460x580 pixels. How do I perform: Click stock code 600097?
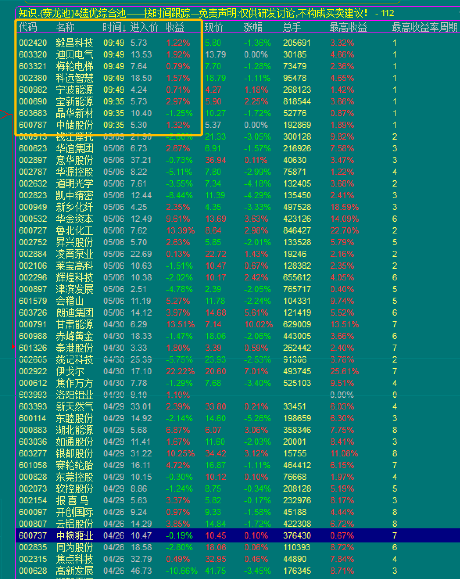pyautogui.click(x=33, y=512)
